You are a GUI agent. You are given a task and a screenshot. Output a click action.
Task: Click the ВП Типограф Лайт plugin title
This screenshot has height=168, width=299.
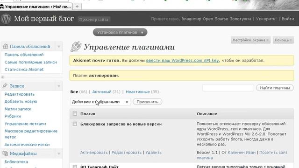click(x=100, y=167)
